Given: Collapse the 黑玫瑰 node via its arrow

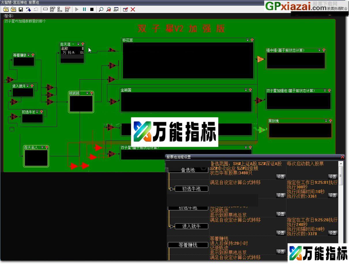Looking at the screenshot, I should 331,121.
